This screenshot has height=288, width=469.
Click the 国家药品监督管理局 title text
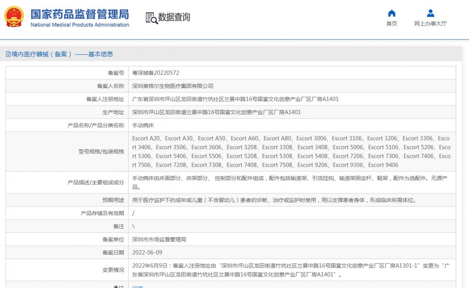tap(80, 14)
